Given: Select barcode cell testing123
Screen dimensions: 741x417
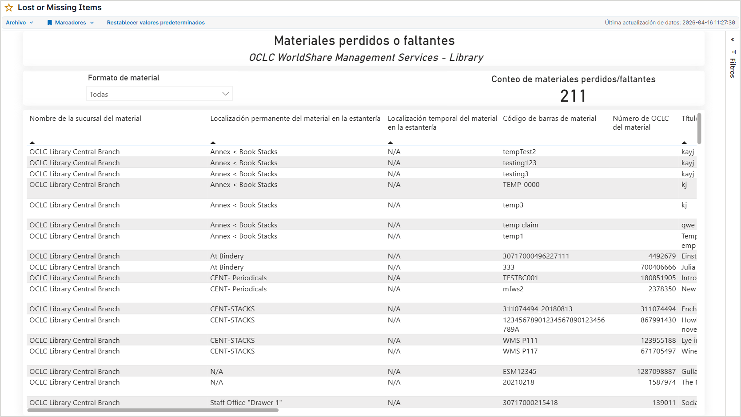Looking at the screenshot, I should coord(519,163).
